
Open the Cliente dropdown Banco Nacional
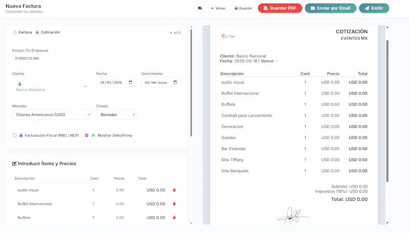point(52,87)
